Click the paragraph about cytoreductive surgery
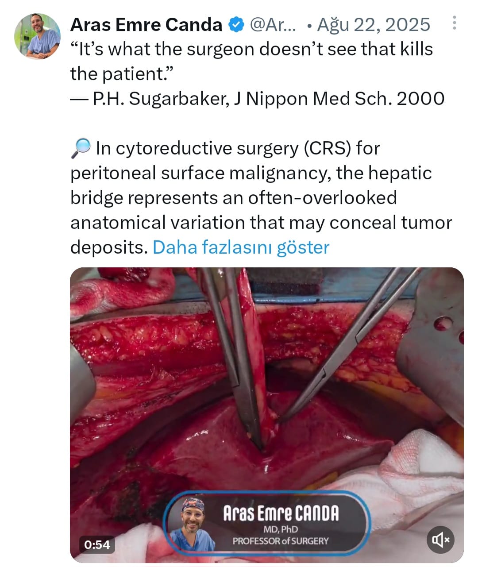 pos(261,197)
